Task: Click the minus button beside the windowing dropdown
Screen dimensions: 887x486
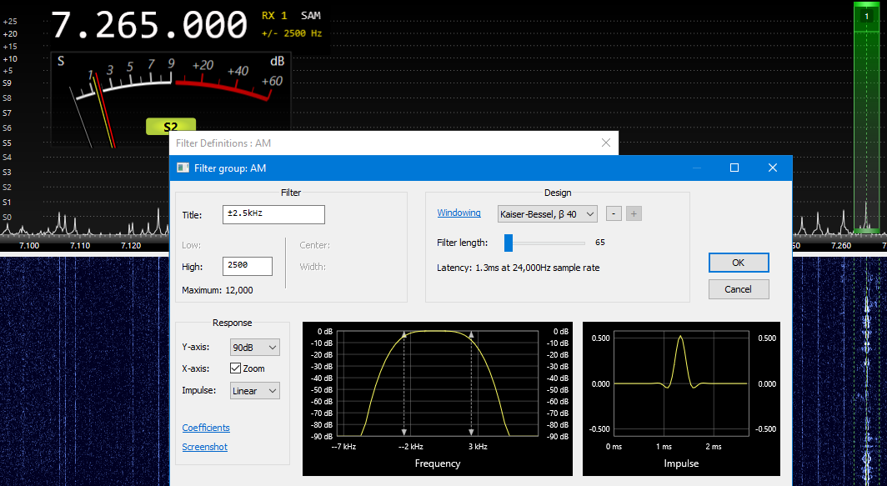Action: click(613, 213)
